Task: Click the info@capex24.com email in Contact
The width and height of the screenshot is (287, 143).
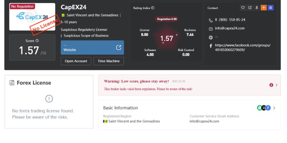Action: (x=230, y=28)
